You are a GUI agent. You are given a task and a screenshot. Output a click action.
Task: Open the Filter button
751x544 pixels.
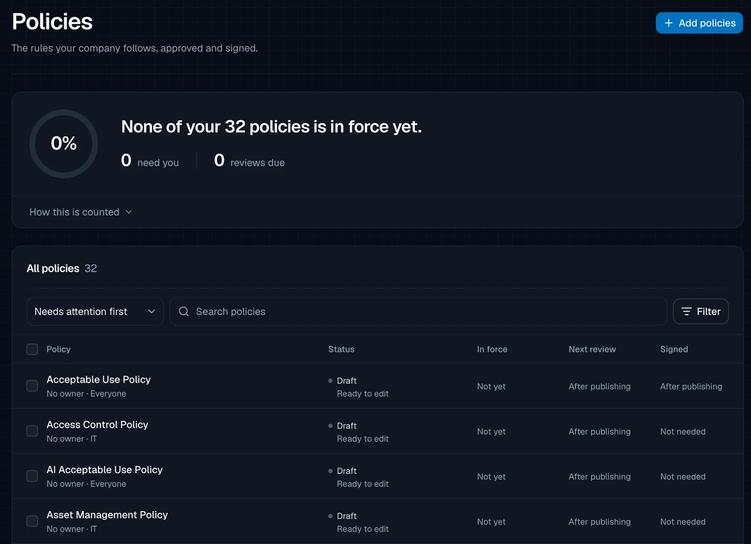(x=700, y=311)
